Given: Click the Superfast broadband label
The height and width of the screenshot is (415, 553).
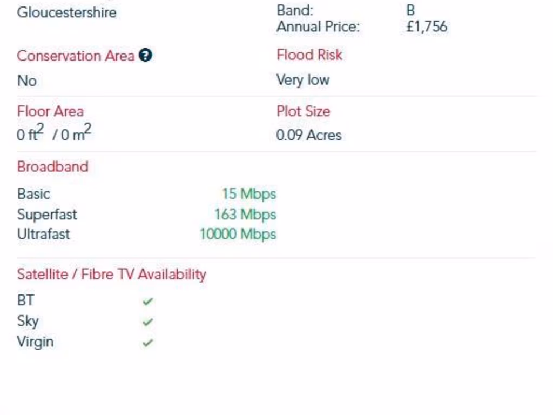Looking at the screenshot, I should [x=47, y=214].
